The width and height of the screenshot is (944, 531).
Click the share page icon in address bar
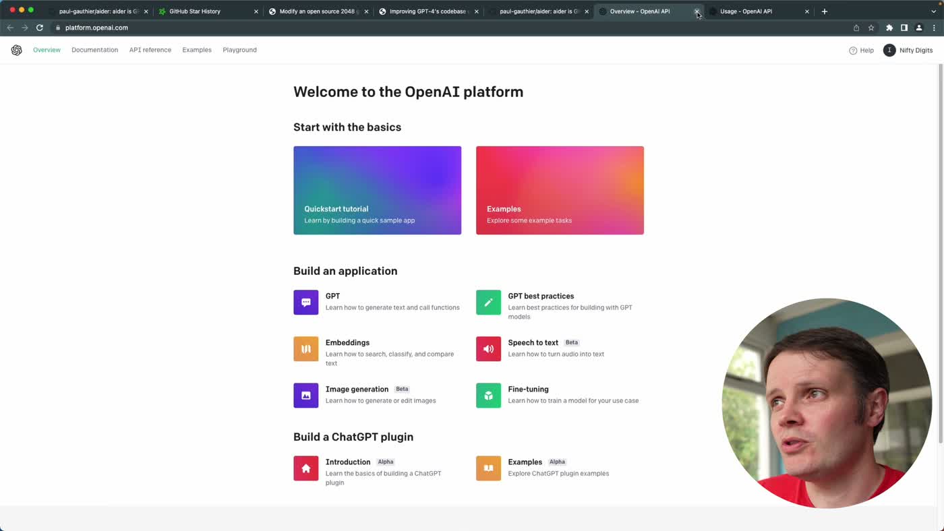[856, 28]
